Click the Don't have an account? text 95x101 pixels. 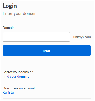pos(19,88)
